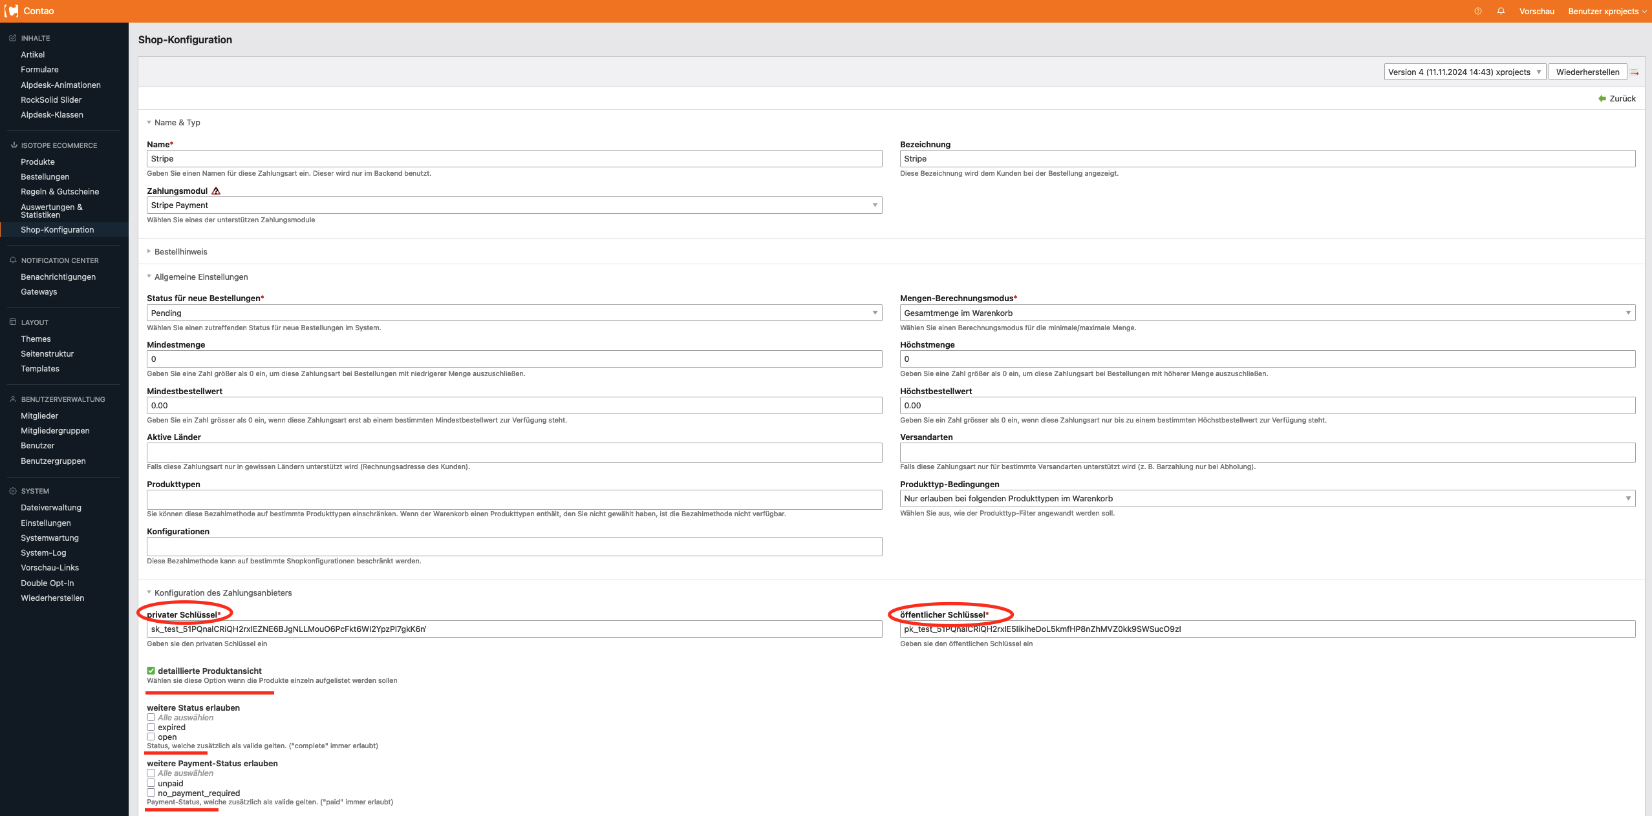Click the Wiederherstellen button
The width and height of the screenshot is (1652, 816).
(1587, 72)
